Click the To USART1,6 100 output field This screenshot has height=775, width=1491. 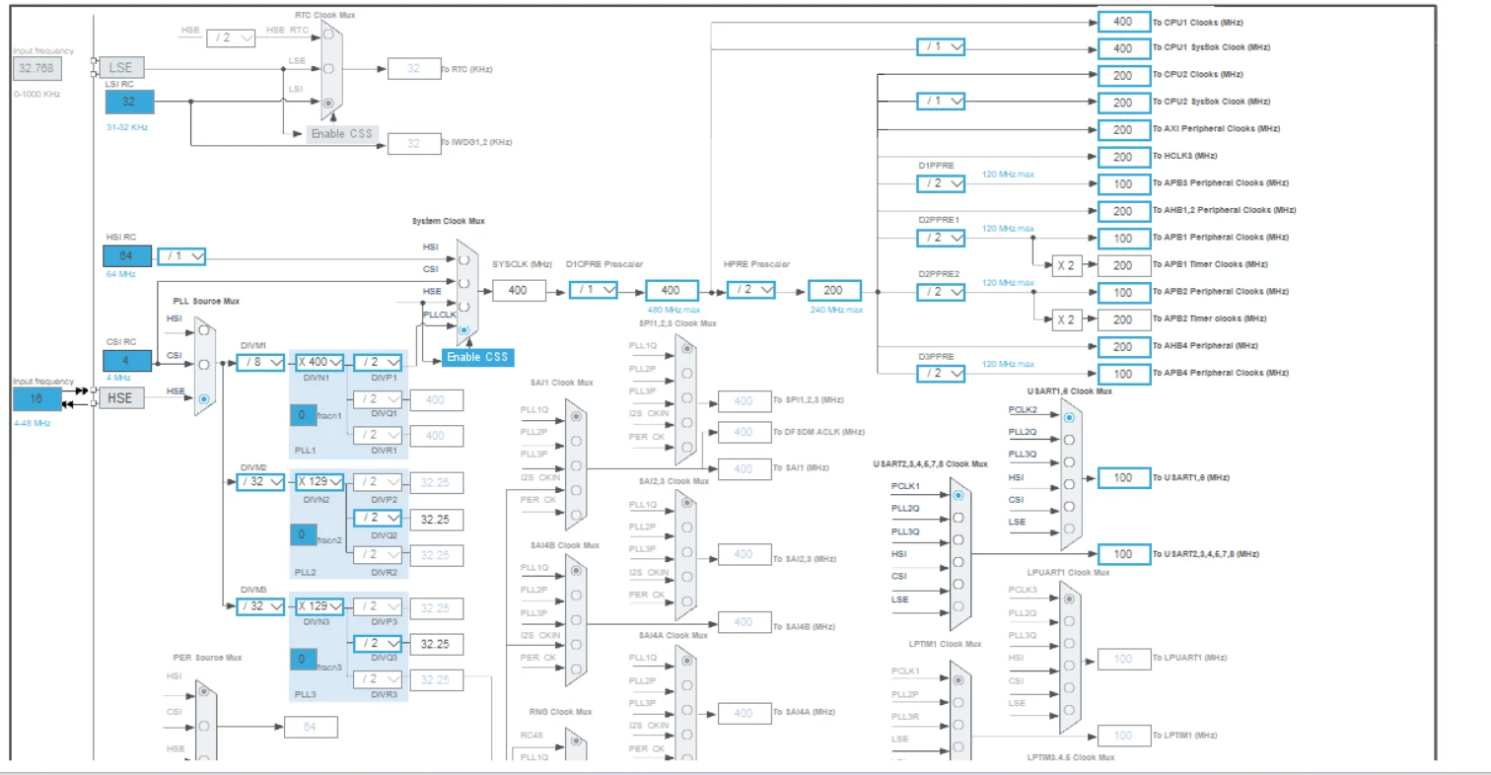click(1124, 477)
